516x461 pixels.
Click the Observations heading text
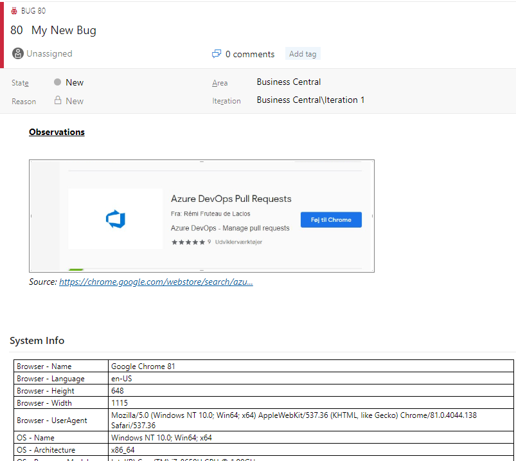click(x=57, y=132)
